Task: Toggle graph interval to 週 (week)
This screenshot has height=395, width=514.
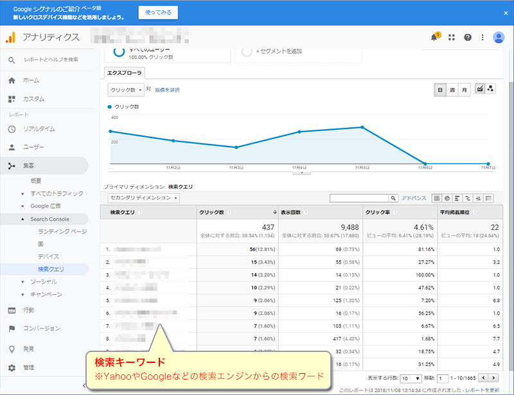Action: point(452,90)
